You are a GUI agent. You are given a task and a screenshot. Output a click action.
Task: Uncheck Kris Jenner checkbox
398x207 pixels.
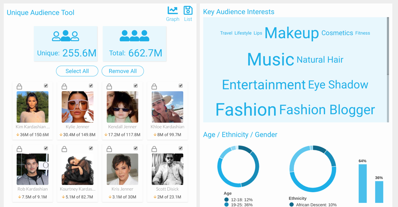[136, 148]
